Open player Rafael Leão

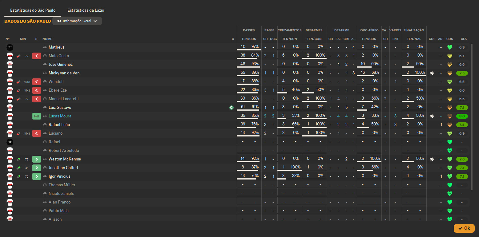click(x=59, y=125)
